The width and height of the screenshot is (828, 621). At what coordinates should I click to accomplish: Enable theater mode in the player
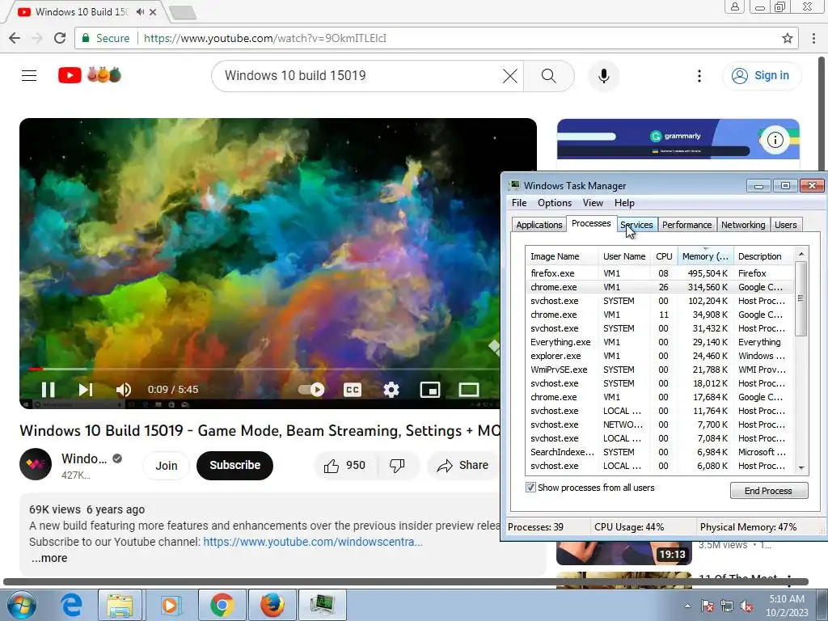468,390
